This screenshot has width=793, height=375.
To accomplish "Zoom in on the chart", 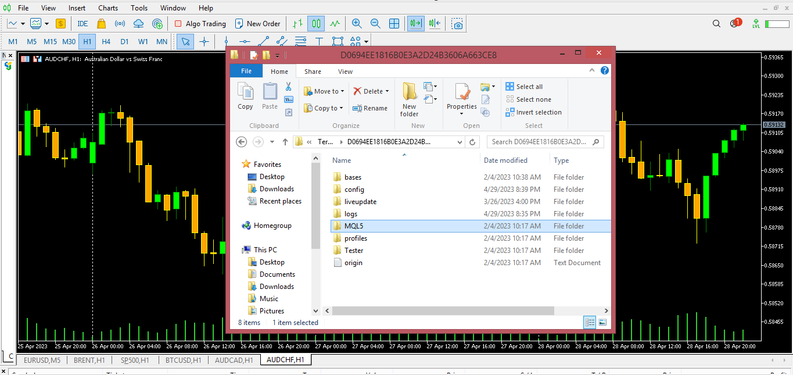I will point(357,24).
